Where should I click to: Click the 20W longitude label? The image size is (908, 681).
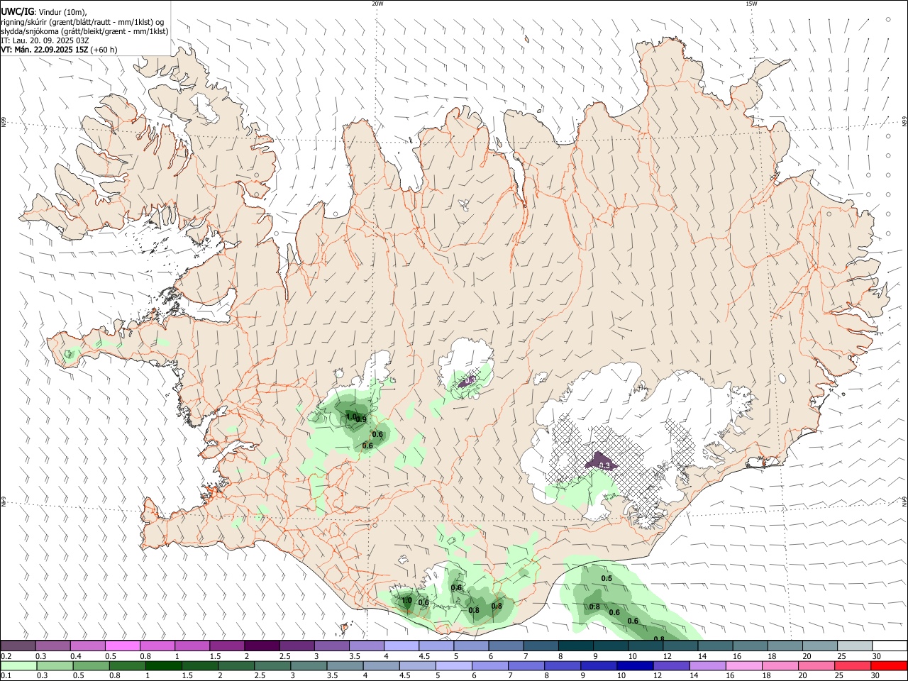tap(377, 4)
